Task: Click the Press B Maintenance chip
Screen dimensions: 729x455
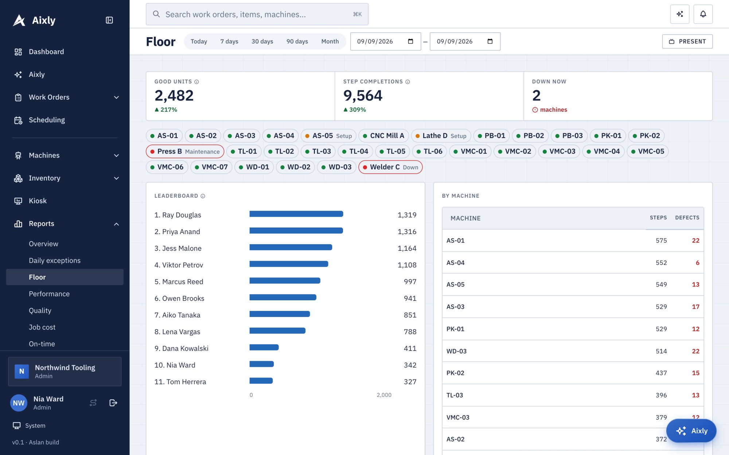Action: 185,151
